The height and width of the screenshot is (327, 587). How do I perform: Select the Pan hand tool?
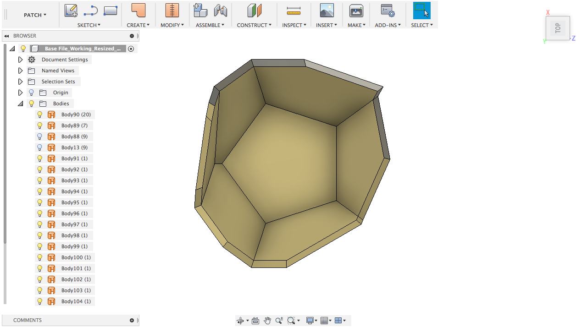[267, 321]
